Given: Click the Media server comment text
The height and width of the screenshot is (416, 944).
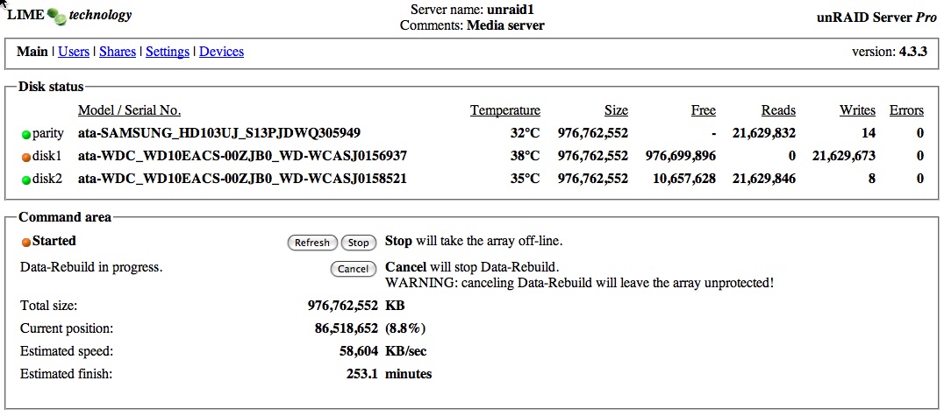Looking at the screenshot, I should (x=505, y=26).
